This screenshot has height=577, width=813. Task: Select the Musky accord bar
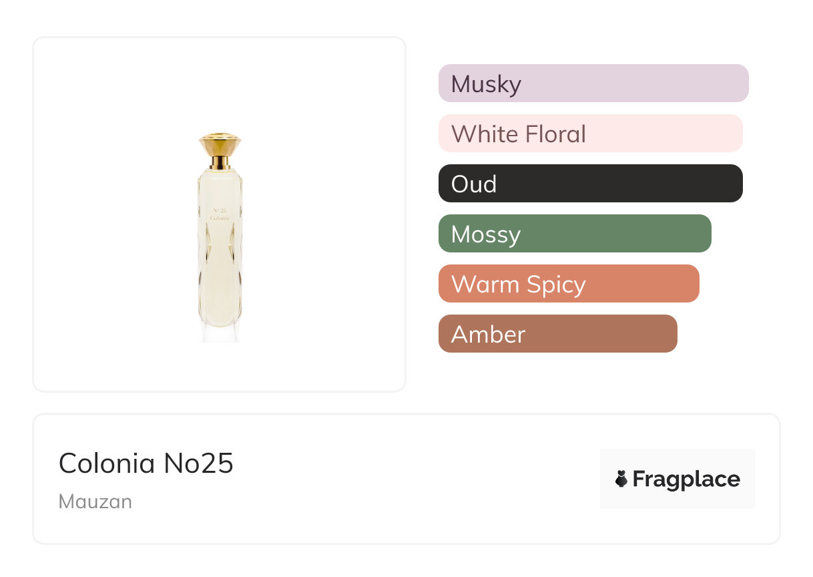coord(593,83)
